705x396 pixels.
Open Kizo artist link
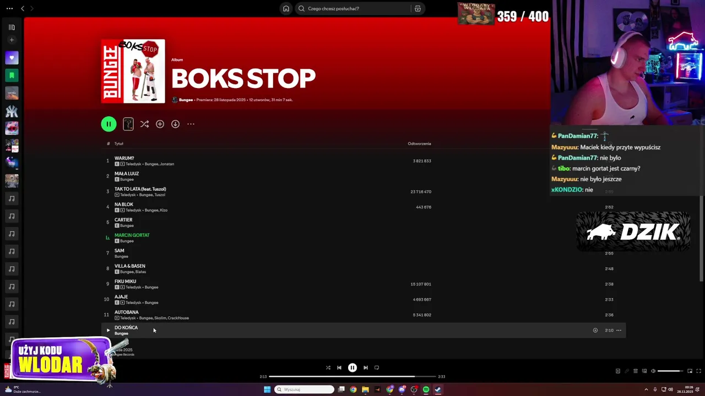click(164, 210)
